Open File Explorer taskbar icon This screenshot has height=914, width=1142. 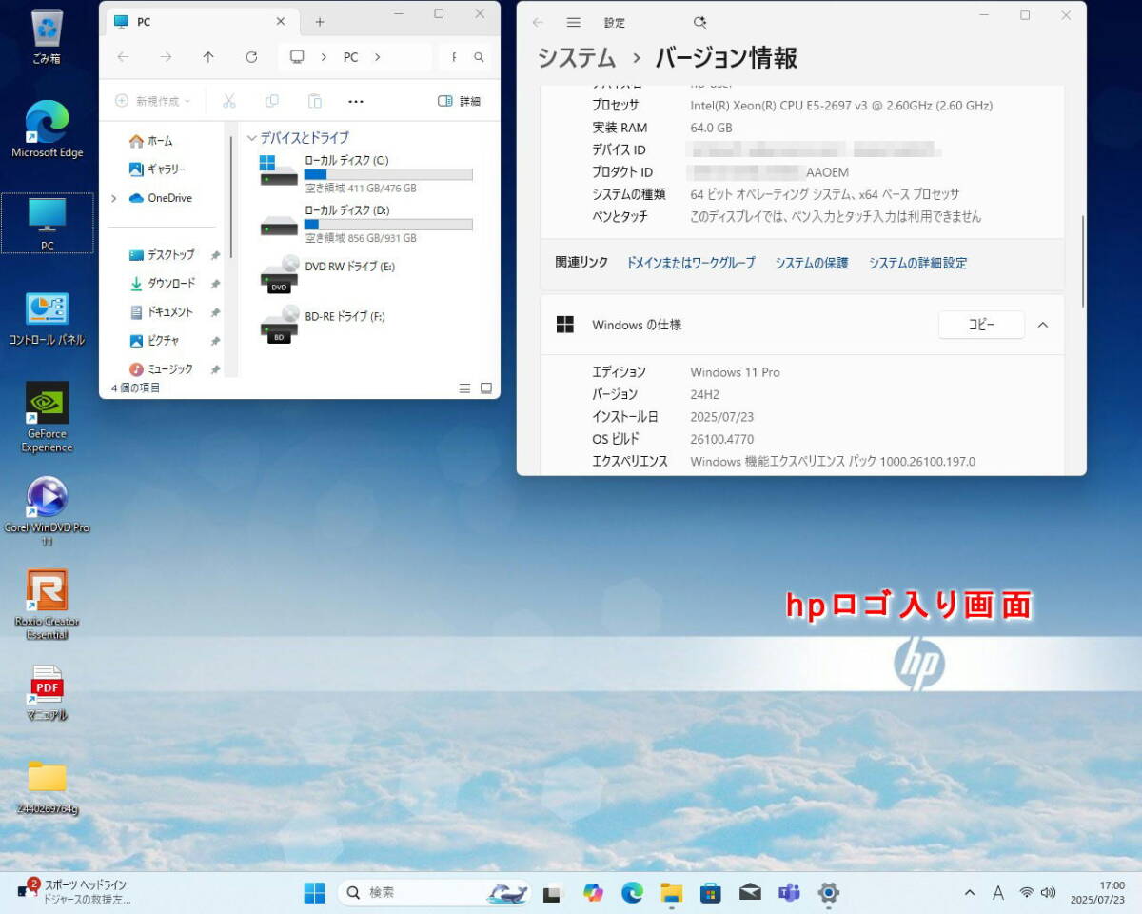tap(672, 892)
